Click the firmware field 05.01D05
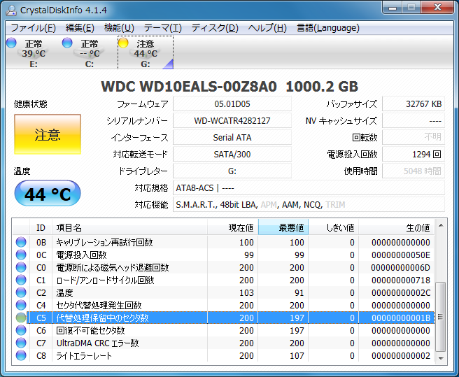Viewport: 459px width, 377px height. coord(232,104)
